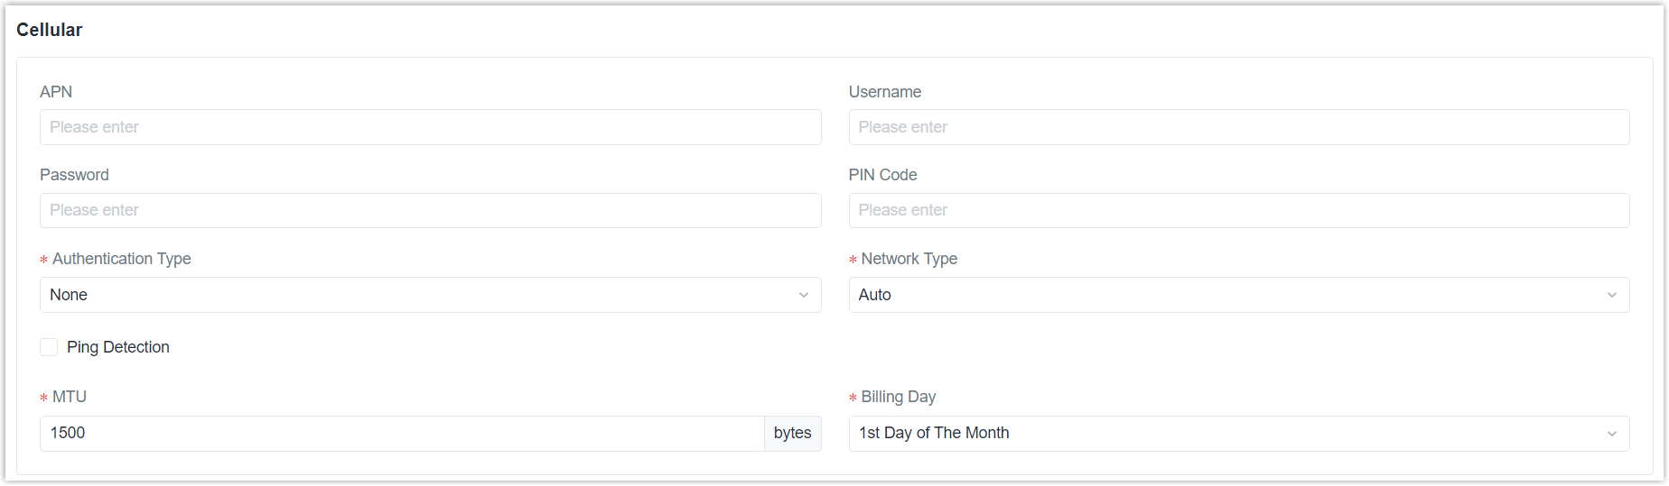Click the chevron arrow in Billing Day field
Image resolution: width=1669 pixels, height=486 pixels.
coord(1611,434)
